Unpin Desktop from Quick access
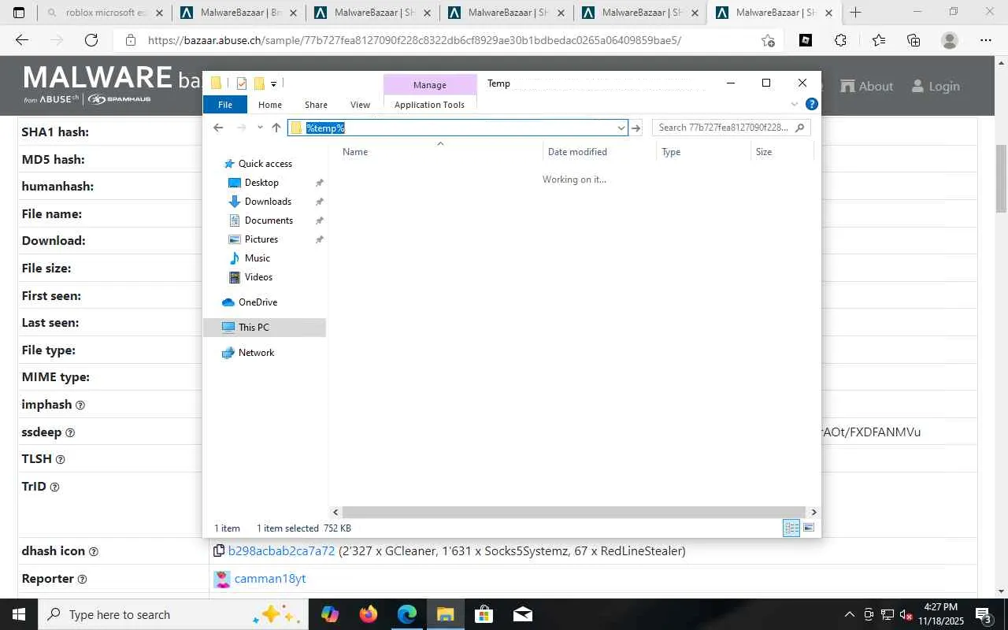The height and width of the screenshot is (630, 1008). coord(319,183)
